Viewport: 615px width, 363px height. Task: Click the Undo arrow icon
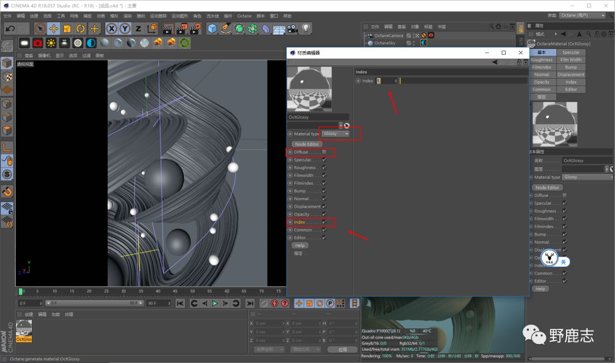tap(10, 28)
